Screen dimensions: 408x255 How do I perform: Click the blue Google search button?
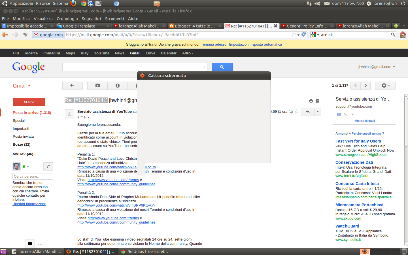222,67
